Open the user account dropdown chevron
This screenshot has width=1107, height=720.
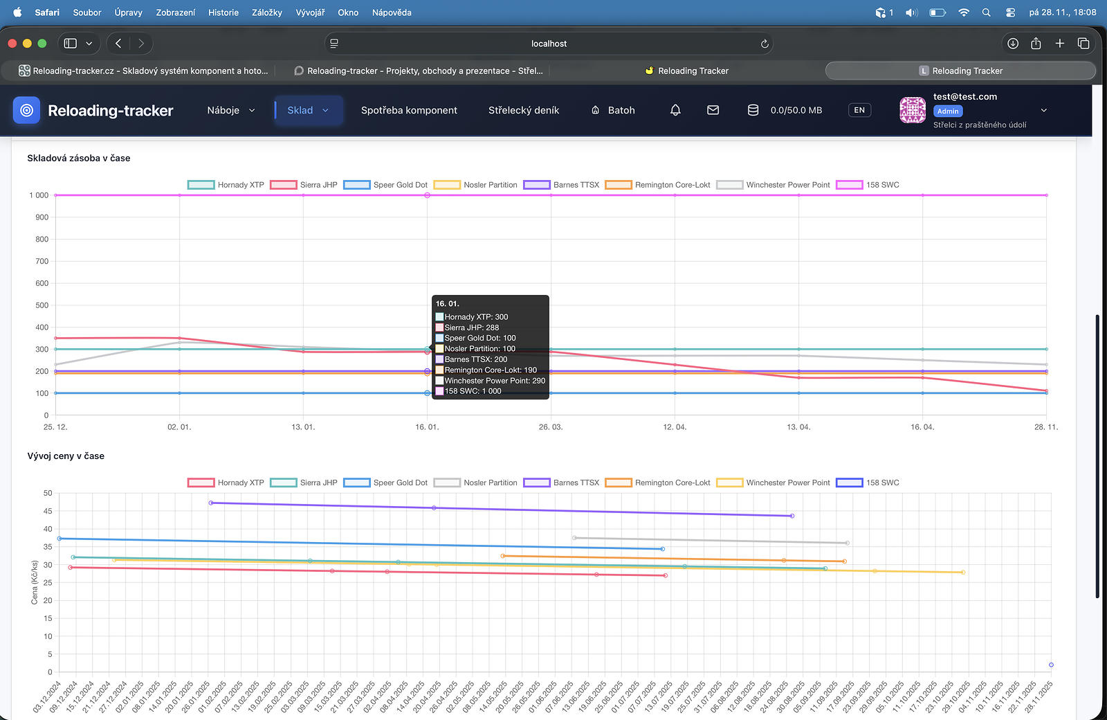click(x=1044, y=110)
